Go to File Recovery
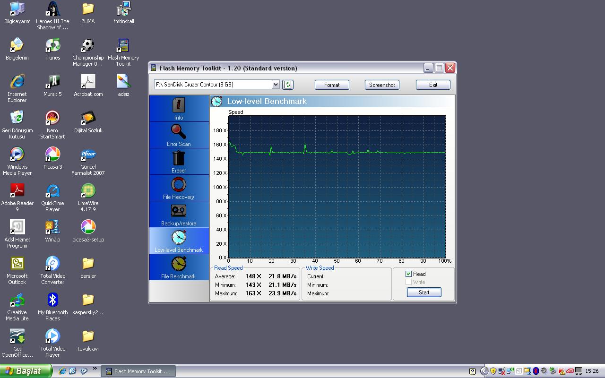 click(x=179, y=188)
